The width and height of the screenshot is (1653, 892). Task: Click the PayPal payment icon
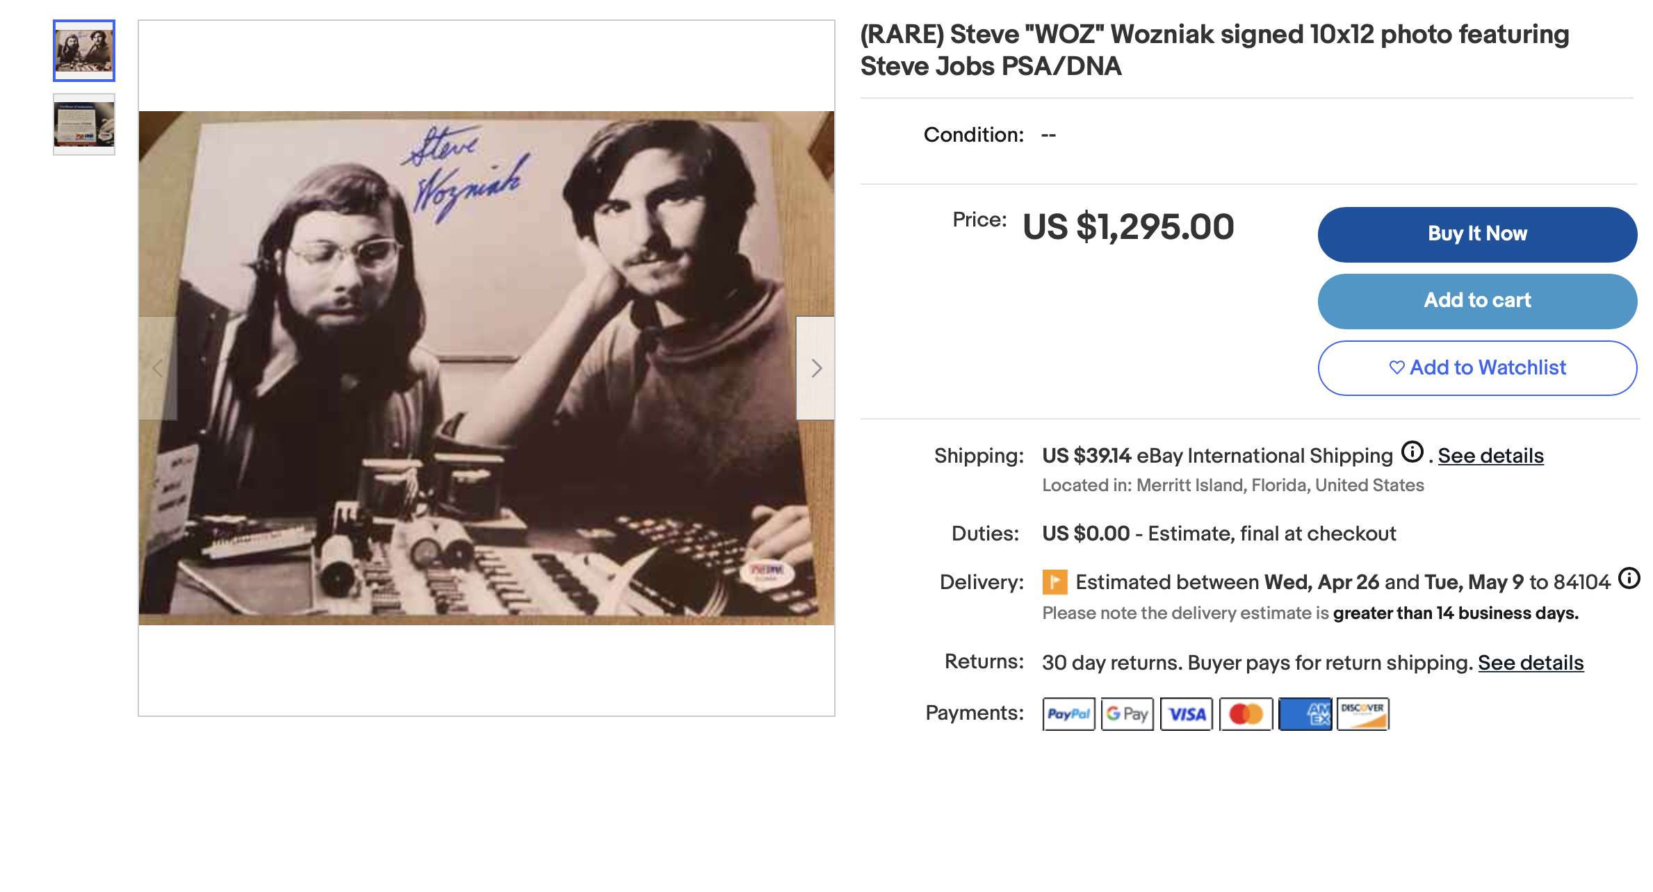[1068, 714]
